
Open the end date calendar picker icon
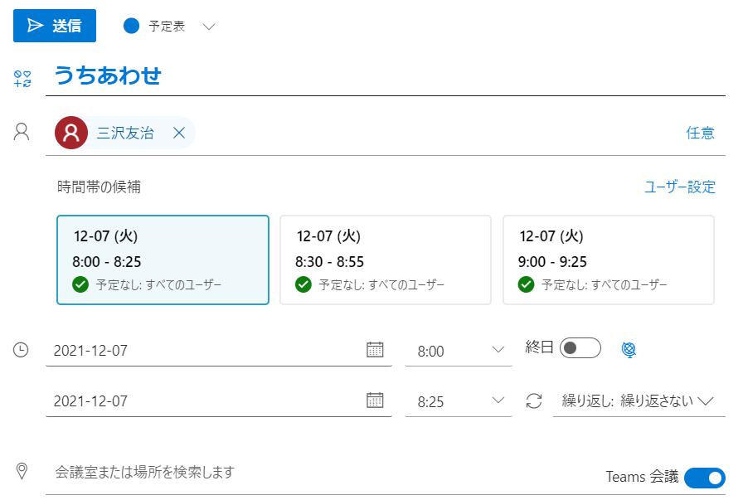(x=375, y=400)
